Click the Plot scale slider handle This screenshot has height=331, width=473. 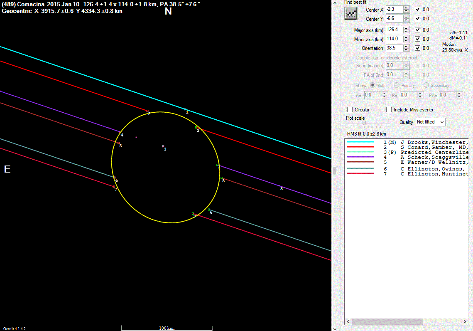(364, 123)
